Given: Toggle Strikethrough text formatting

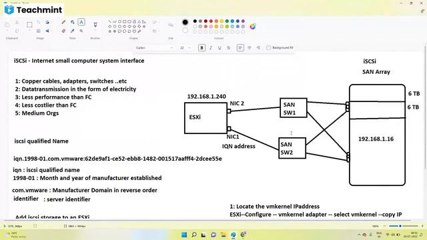Looking at the screenshot, I should tap(229, 48).
